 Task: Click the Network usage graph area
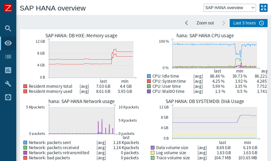point(82,120)
